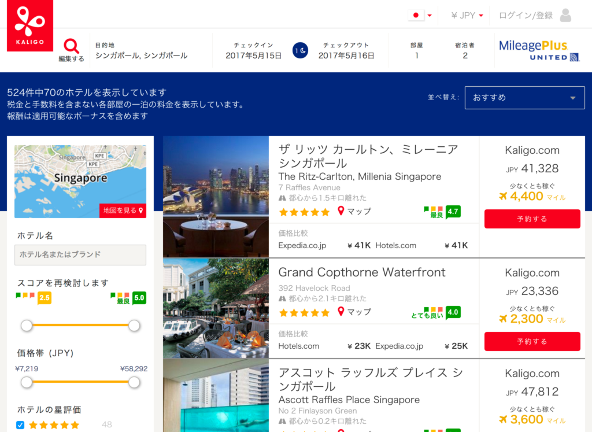Click the MileagePlus United logo
The width and height of the screenshot is (592, 432).
539,50
